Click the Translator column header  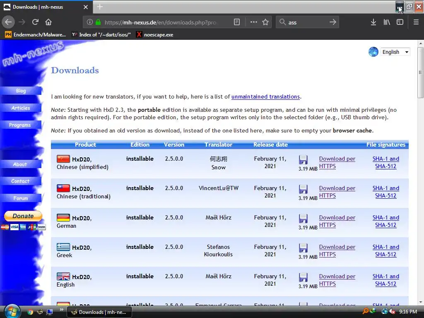coord(219,145)
